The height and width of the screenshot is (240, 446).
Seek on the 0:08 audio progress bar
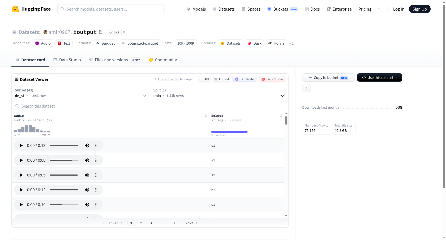point(64,160)
